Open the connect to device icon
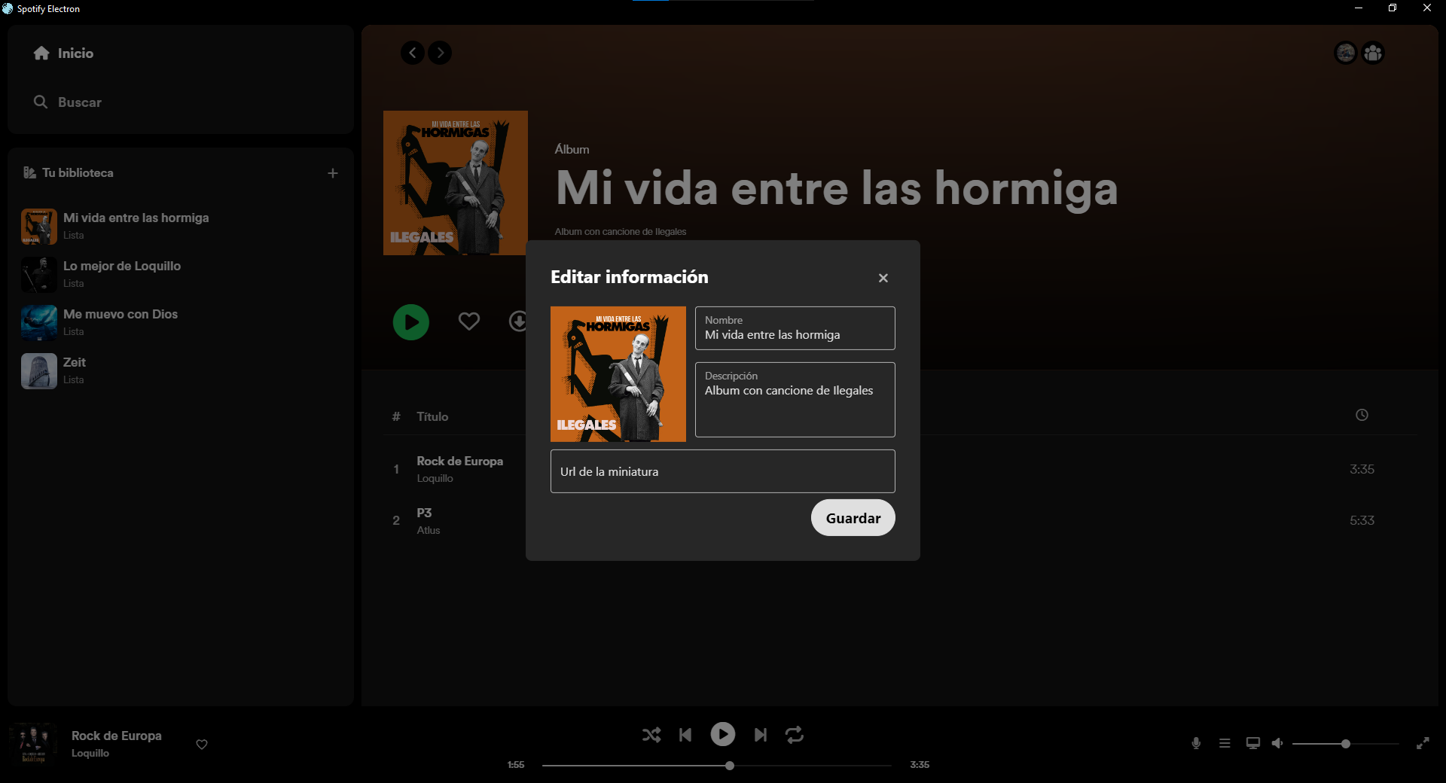The width and height of the screenshot is (1446, 783). pyautogui.click(x=1253, y=743)
